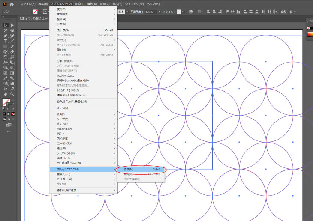313x221 pixels.
Task: Select the Hand tool
Action: click(6, 94)
